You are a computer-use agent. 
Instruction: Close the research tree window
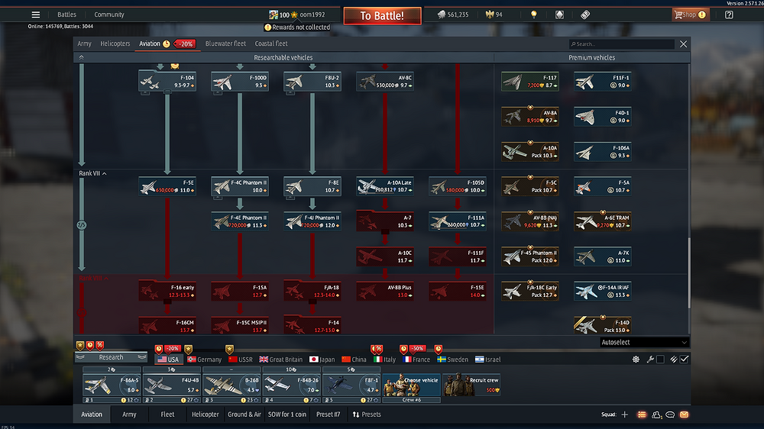[x=683, y=44]
